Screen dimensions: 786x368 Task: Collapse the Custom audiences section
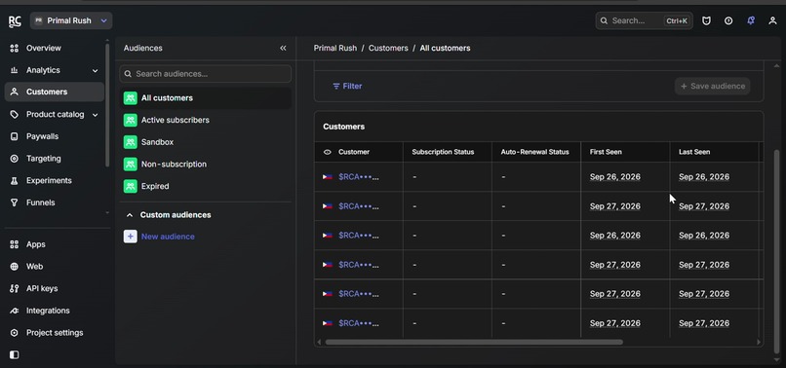point(130,215)
